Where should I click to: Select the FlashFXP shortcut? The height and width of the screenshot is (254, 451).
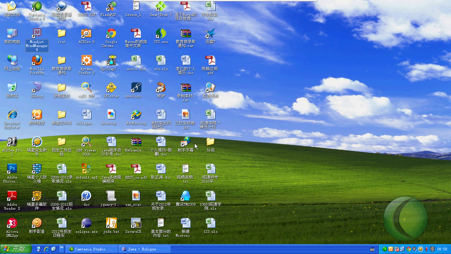tap(111, 6)
